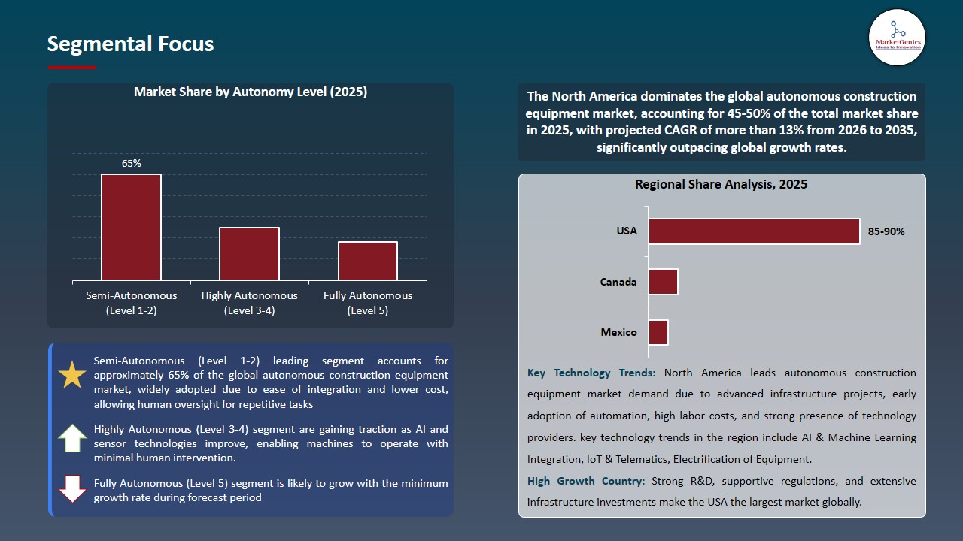Select the Semi-Autonomous (Level 1-2) bar
Image resolution: width=963 pixels, height=541 pixels.
tap(131, 225)
